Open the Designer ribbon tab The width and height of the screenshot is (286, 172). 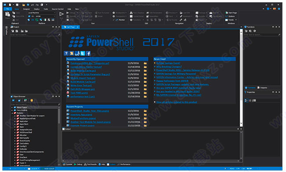point(26,9)
